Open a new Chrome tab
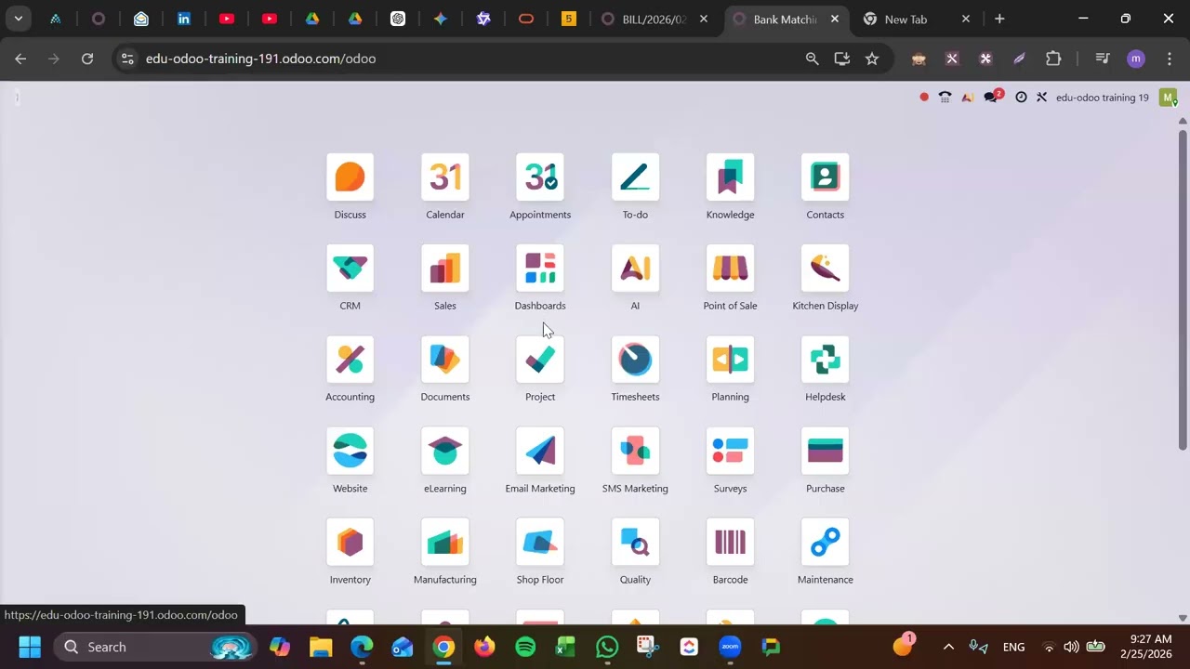Screen dimensions: 1190x669 (999, 19)
